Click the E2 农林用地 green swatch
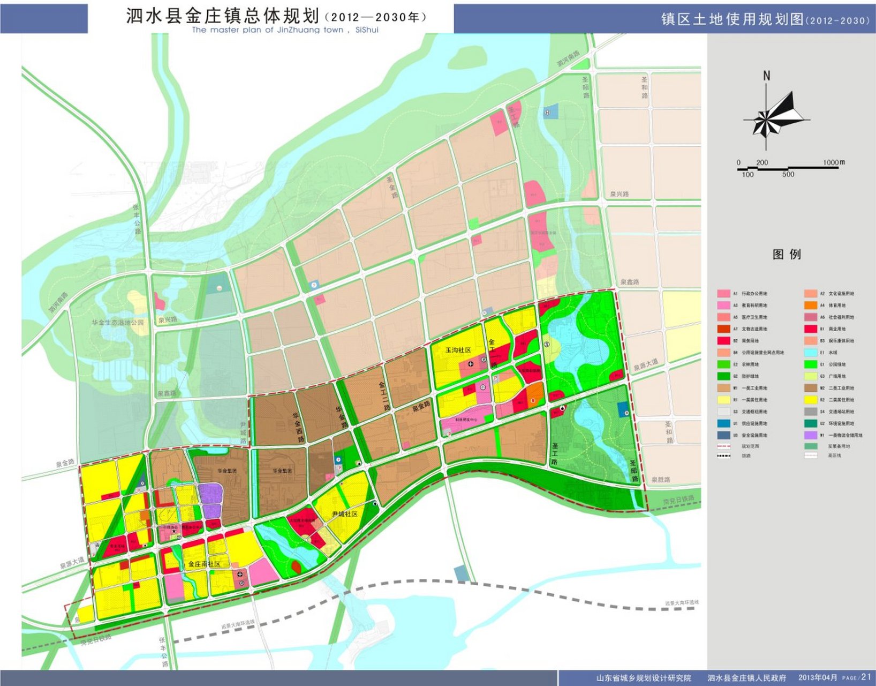Viewport: 876px width, 686px height. pyautogui.click(x=724, y=364)
